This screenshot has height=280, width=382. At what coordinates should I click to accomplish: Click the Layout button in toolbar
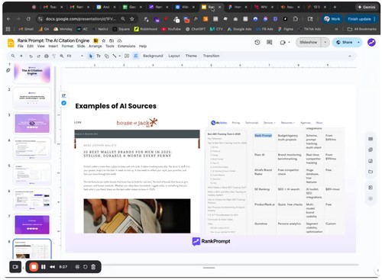click(x=174, y=56)
